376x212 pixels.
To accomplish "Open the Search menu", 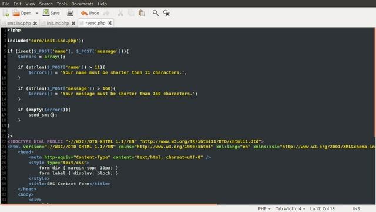I will click(x=46, y=4).
